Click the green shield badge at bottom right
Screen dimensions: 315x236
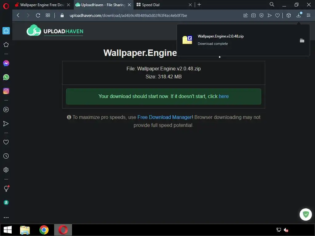click(x=305, y=214)
